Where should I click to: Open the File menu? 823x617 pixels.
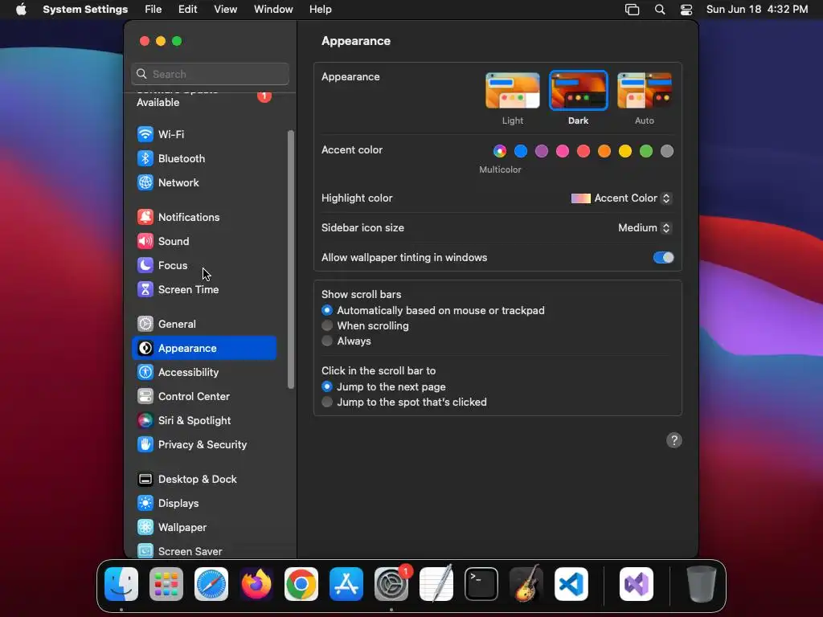coord(154,10)
